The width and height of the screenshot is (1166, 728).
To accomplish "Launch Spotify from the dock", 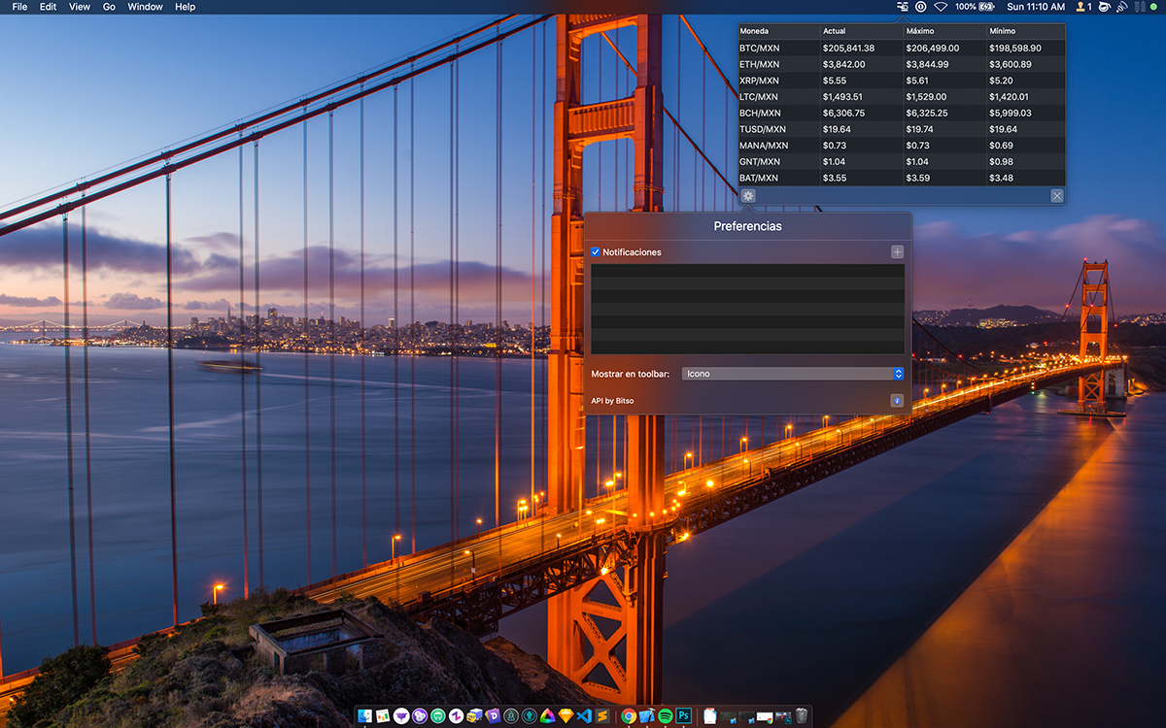I will point(666,716).
